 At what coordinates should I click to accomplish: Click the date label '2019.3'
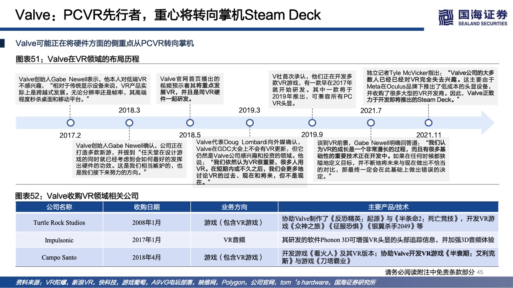point(249,110)
